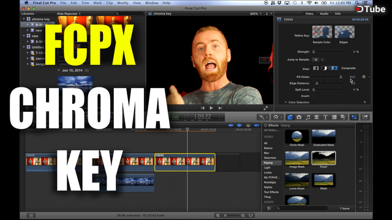Toggle the Inspector button in toolbar
The height and width of the screenshot is (220, 392).
[354, 117]
